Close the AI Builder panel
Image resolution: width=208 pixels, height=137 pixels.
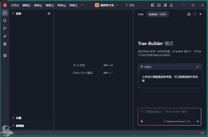pos(201,14)
